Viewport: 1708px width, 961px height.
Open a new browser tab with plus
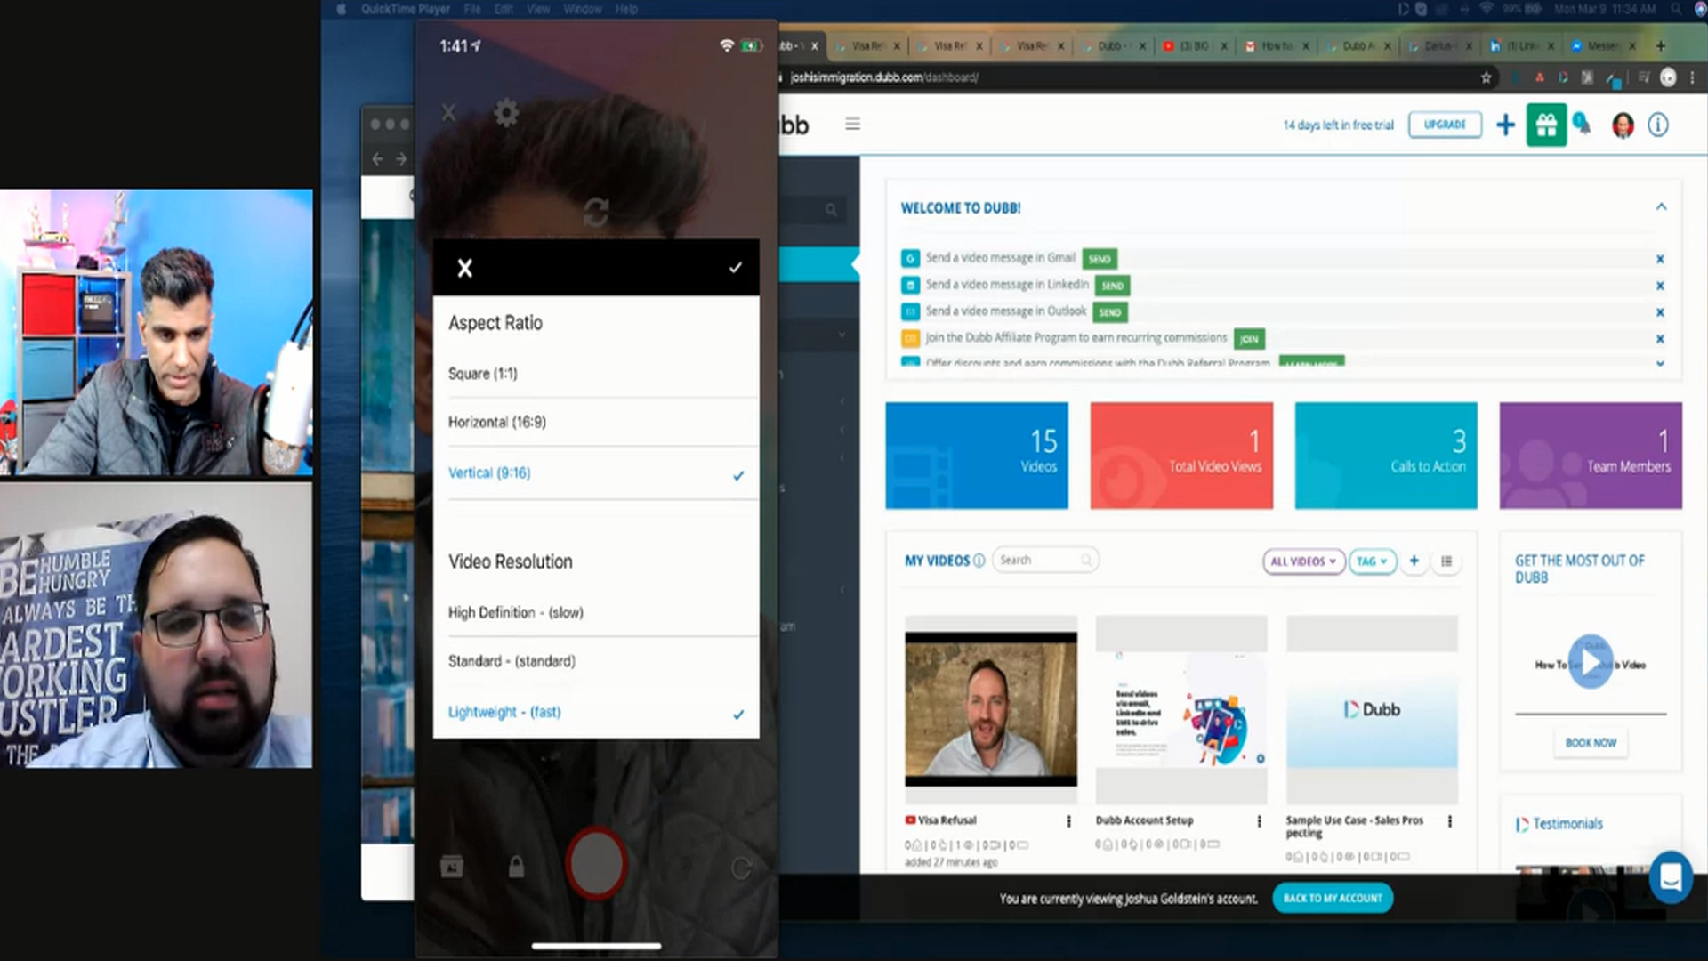pyautogui.click(x=1660, y=45)
